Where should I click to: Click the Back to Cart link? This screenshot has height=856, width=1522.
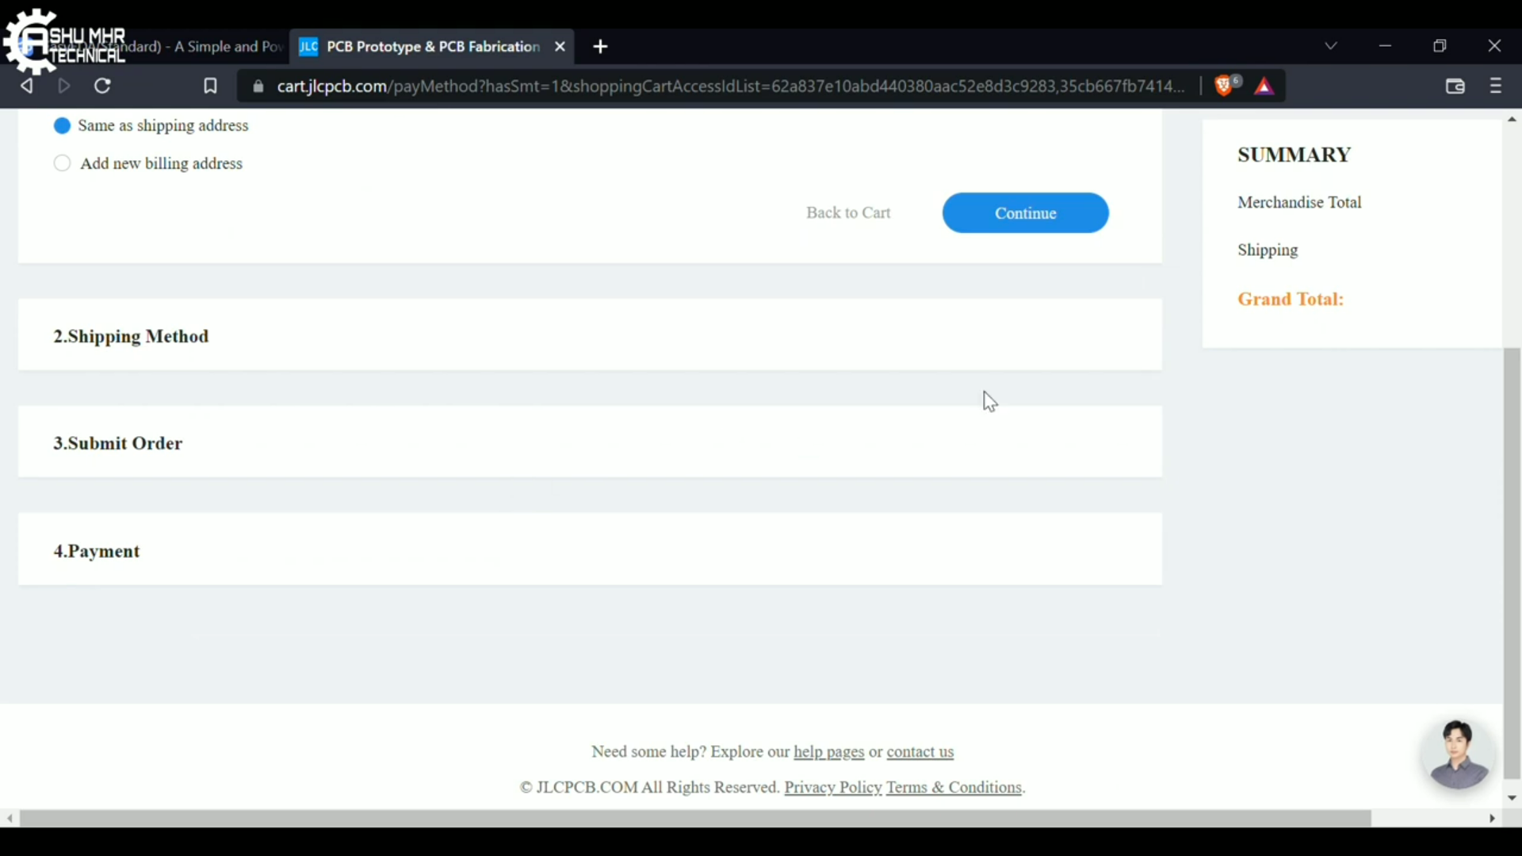click(x=849, y=213)
